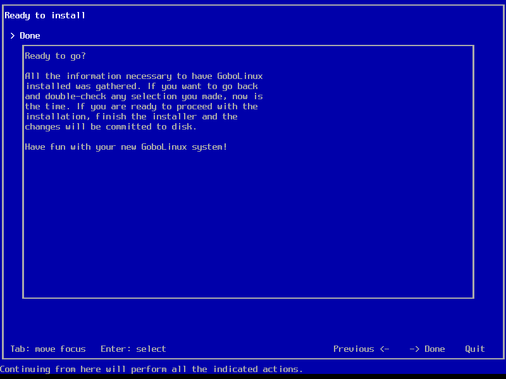The image size is (506, 379).
Task: Click the > marker beside the top Done entry
Action: [x=13, y=35]
